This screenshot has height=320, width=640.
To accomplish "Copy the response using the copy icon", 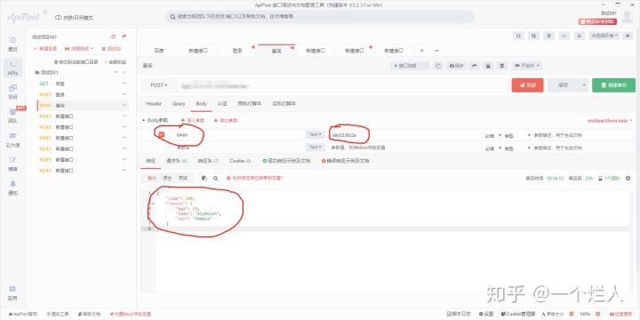I will (204, 179).
